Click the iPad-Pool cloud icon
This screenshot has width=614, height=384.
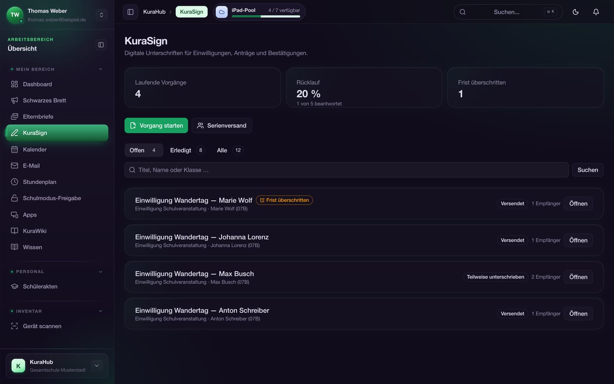[222, 12]
